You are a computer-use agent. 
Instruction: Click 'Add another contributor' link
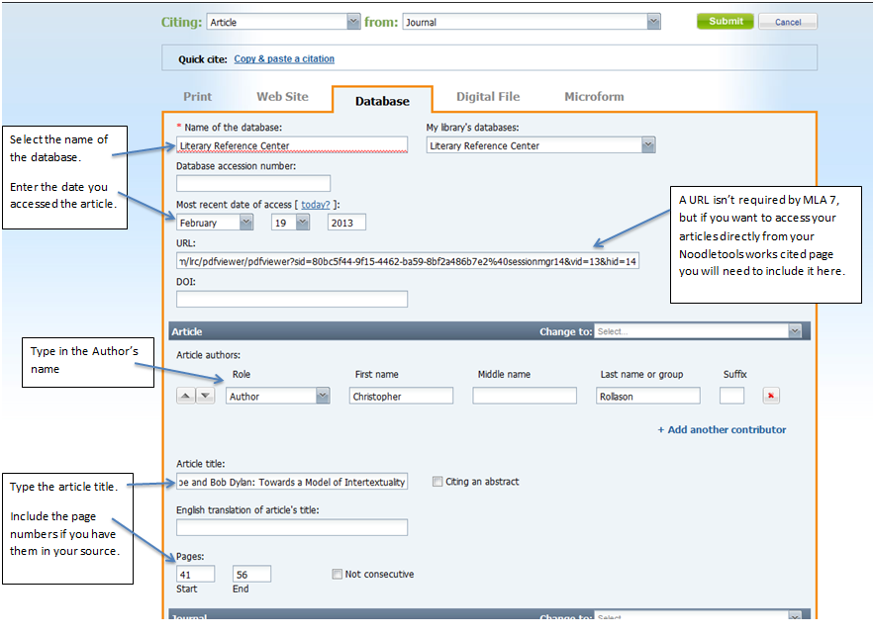[722, 429]
